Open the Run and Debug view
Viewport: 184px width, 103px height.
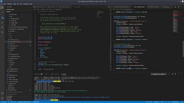[2, 22]
